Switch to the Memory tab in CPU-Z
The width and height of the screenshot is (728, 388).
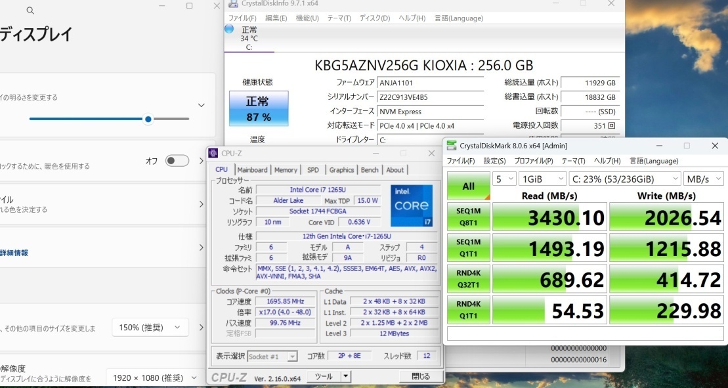click(x=286, y=169)
